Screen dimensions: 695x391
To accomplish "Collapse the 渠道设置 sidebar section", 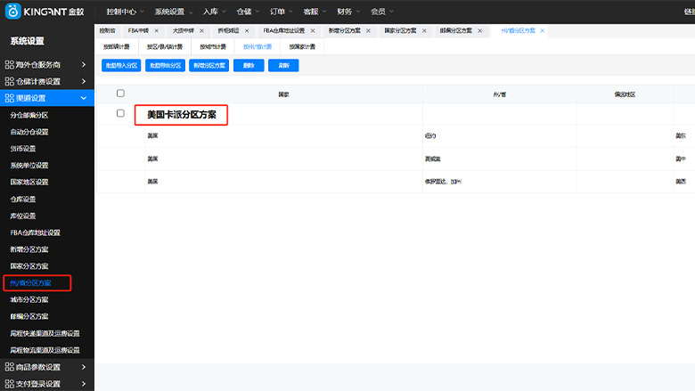I will [84, 98].
